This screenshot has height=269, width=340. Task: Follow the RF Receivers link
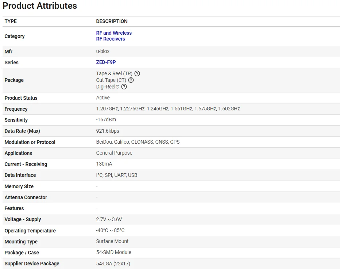tap(111, 39)
